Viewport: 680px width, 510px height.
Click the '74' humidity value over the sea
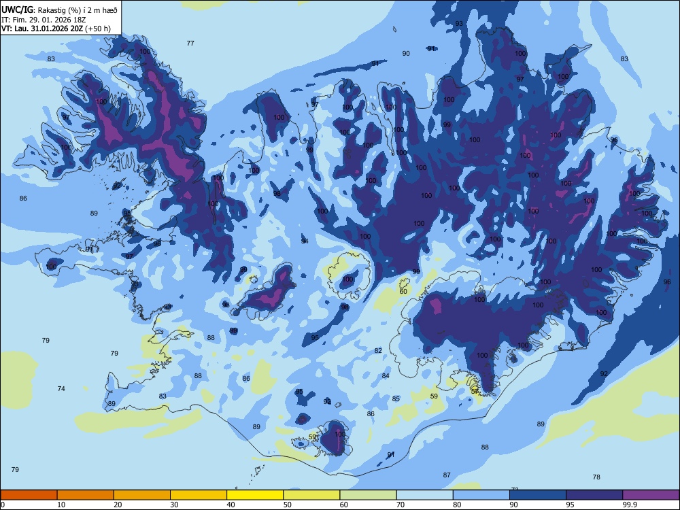tap(61, 388)
